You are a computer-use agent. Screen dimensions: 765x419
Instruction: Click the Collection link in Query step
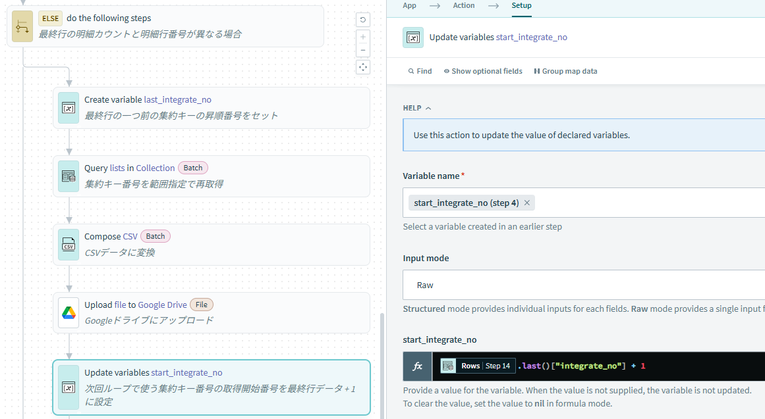[155, 168]
